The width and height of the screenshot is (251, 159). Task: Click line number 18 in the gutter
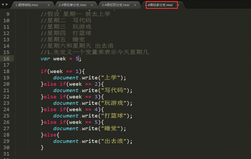[6, 71]
